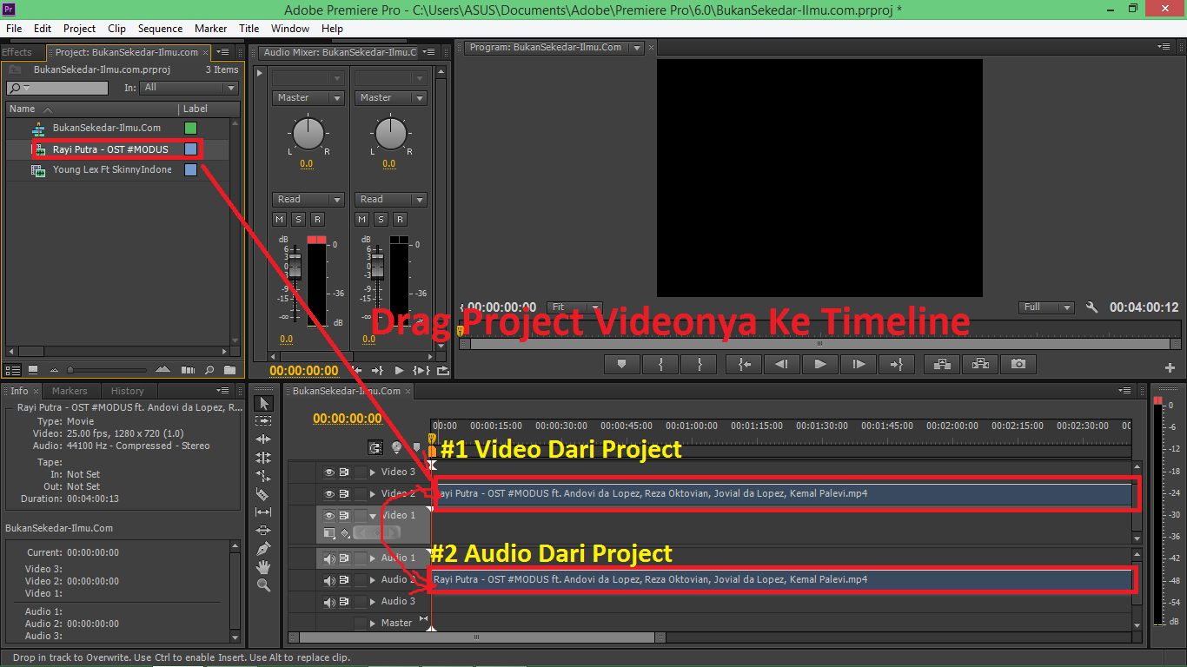Open the Fit zoom level dropdown
Viewport: 1187px width, 667px height.
(x=574, y=307)
